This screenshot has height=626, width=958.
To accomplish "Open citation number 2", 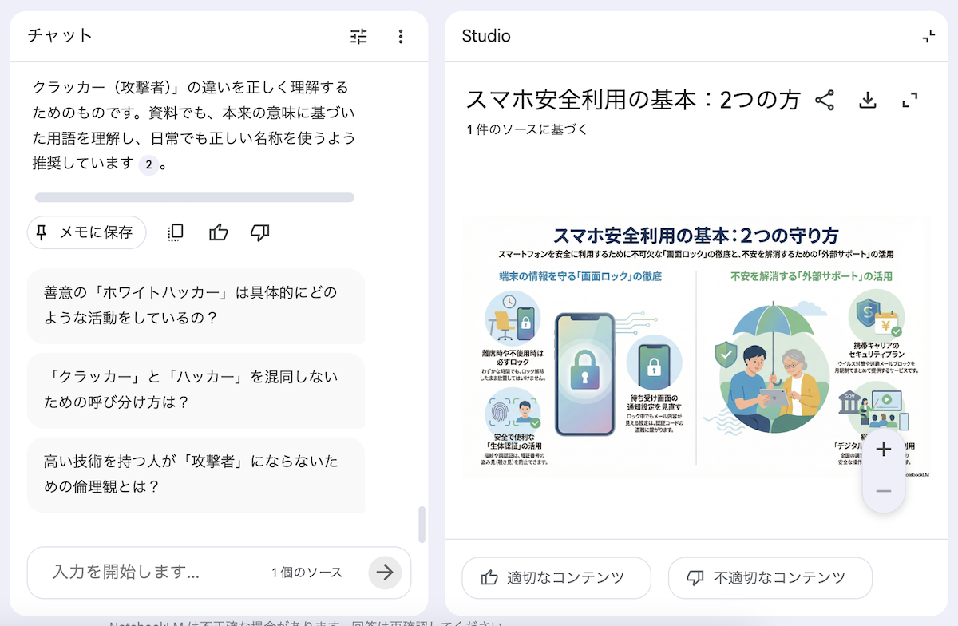I will point(148,164).
